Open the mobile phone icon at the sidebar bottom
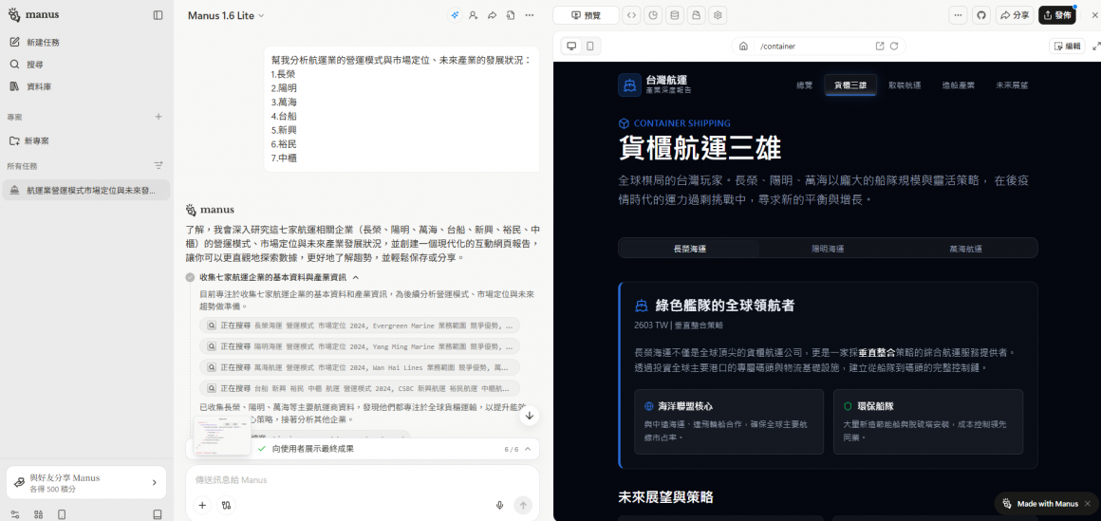This screenshot has height=521, width=1101. click(62, 514)
